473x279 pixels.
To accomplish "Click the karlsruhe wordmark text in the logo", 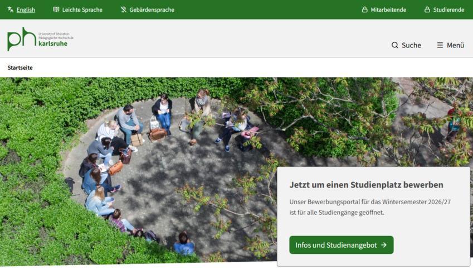I will point(53,44).
